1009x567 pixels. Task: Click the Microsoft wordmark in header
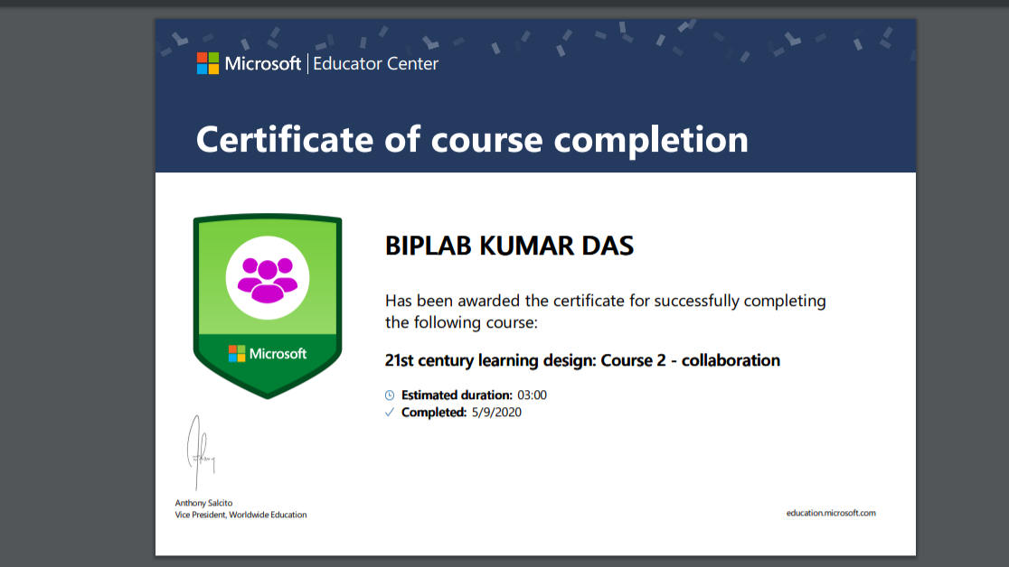(262, 63)
